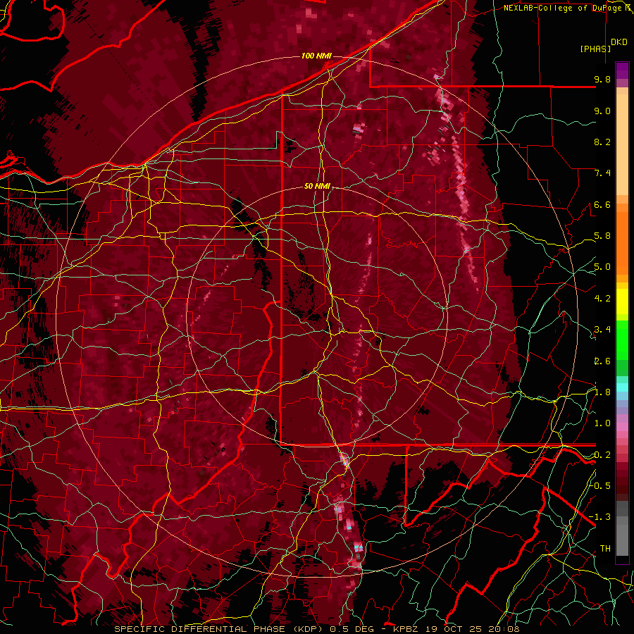Click the 8.2 value on the color scale
The height and width of the screenshot is (634, 634).
[602, 142]
